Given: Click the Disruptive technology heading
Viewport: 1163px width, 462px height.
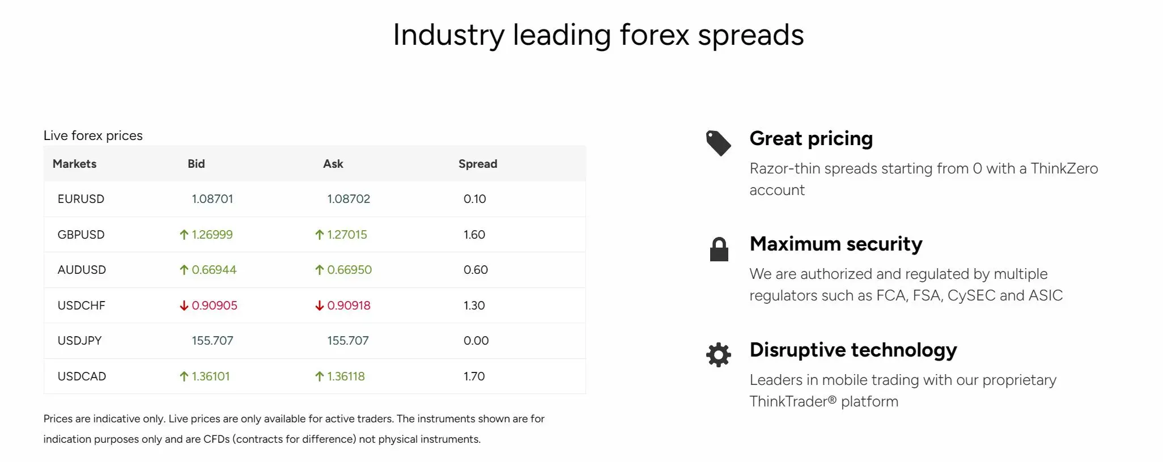Looking at the screenshot, I should point(853,350).
